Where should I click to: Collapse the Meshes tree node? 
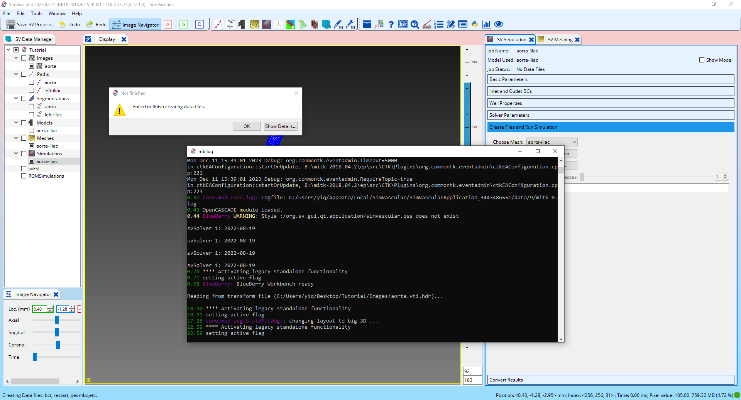16,138
